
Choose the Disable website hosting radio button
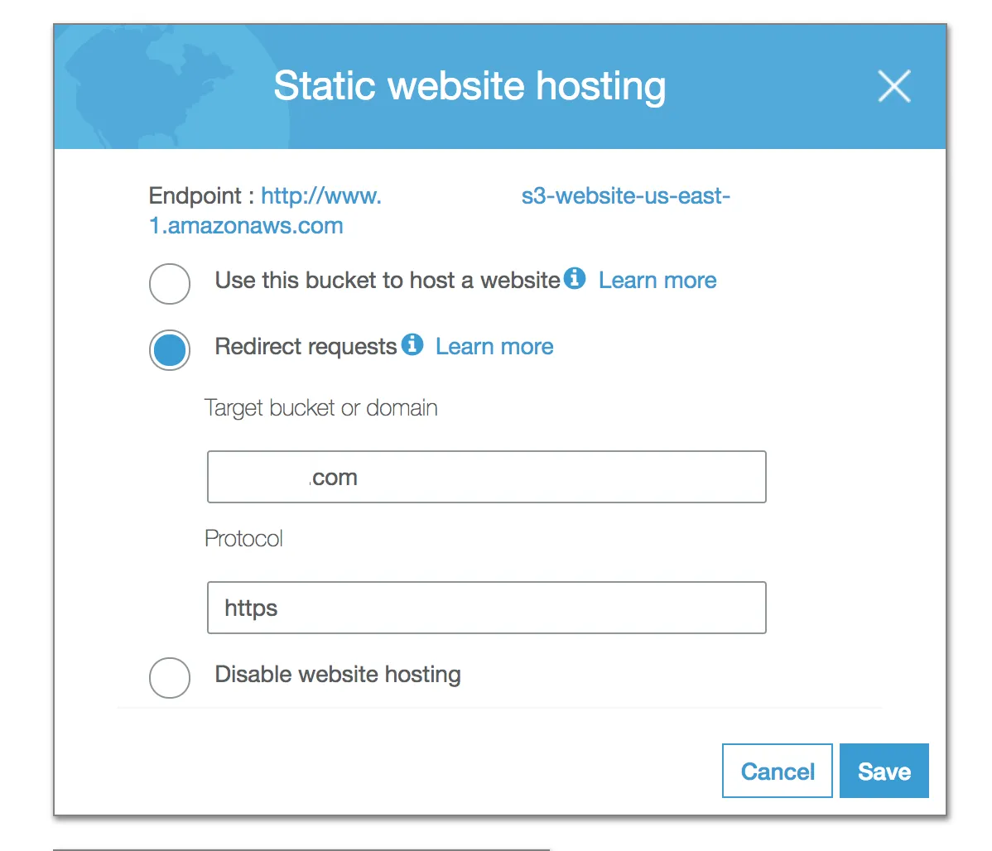(170, 677)
